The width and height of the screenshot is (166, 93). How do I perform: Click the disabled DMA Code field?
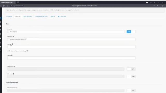[x=66, y=69]
